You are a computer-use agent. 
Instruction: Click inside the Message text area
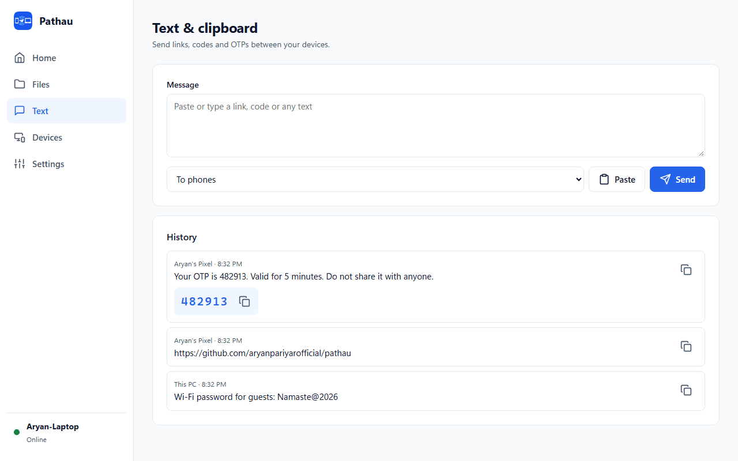coord(435,126)
